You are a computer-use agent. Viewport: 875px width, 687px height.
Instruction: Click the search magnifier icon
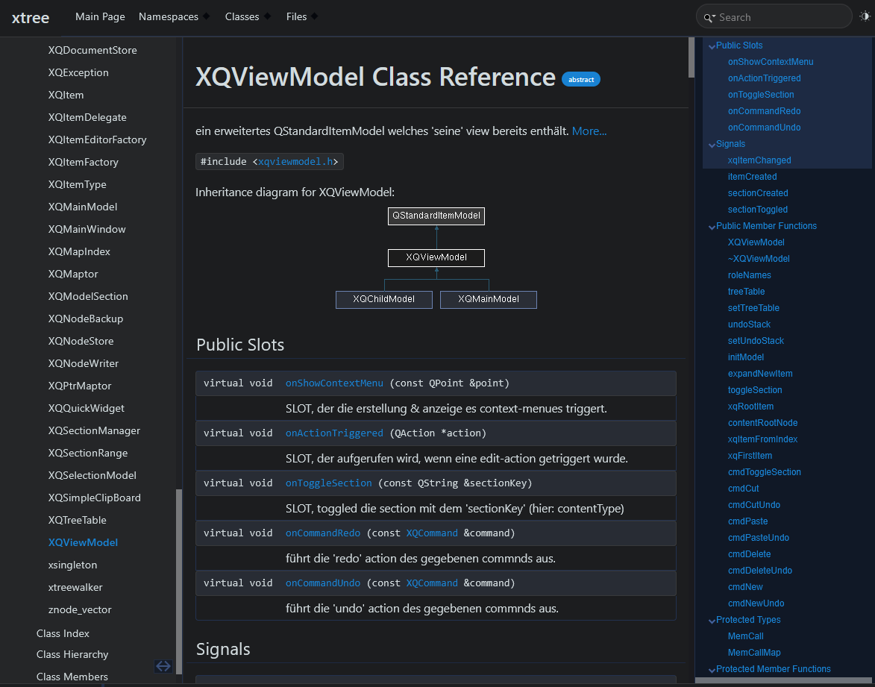(x=708, y=17)
